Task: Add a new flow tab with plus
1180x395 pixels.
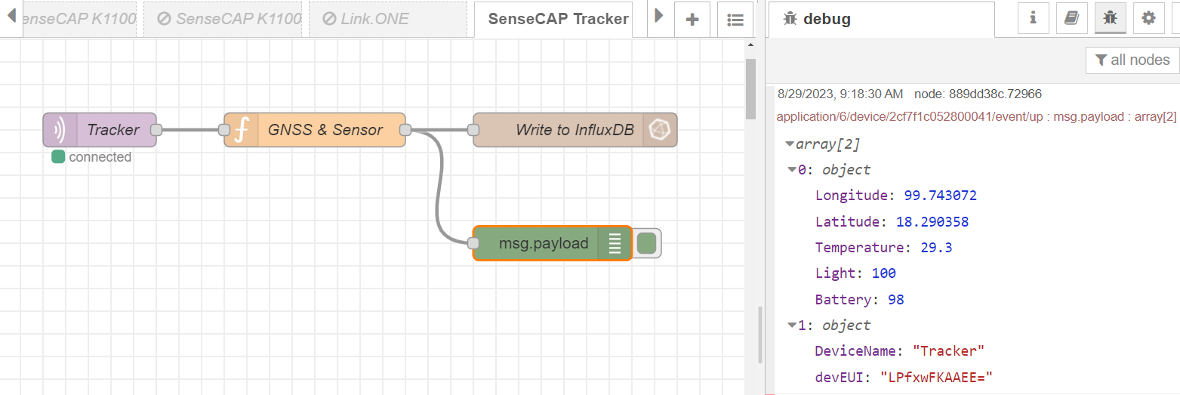Action: 692,20
